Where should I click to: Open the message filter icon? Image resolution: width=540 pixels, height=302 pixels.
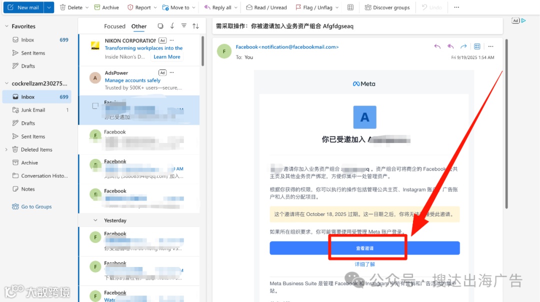(x=184, y=26)
